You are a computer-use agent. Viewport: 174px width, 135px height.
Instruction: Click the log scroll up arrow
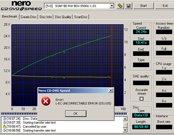pyautogui.click(x=125, y=119)
